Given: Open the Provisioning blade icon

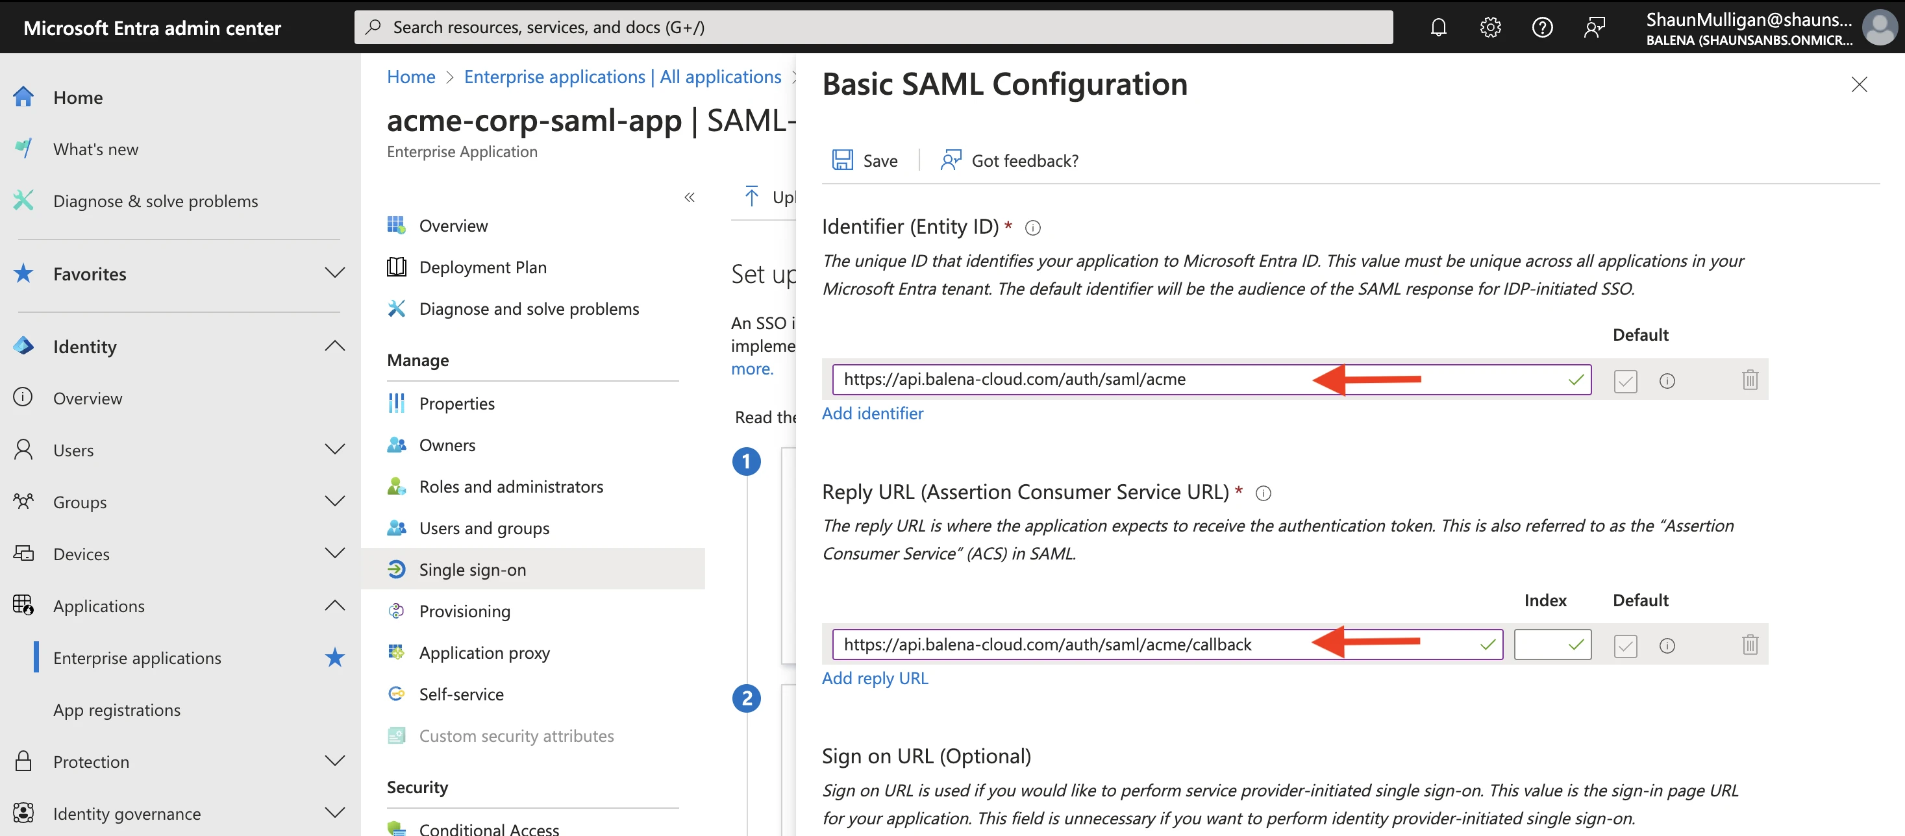Looking at the screenshot, I should pyautogui.click(x=397, y=611).
